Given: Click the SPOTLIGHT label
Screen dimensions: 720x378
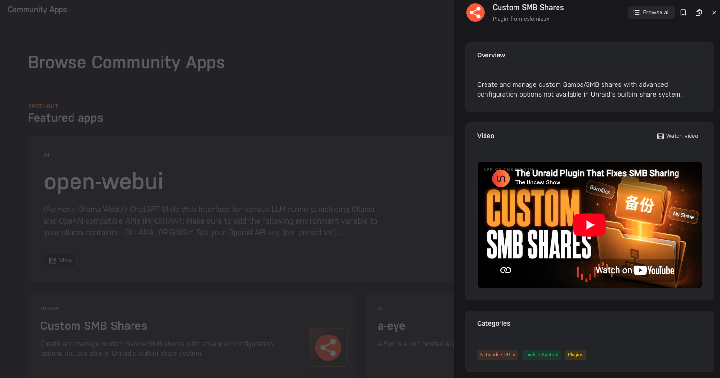Looking at the screenshot, I should coord(43,106).
